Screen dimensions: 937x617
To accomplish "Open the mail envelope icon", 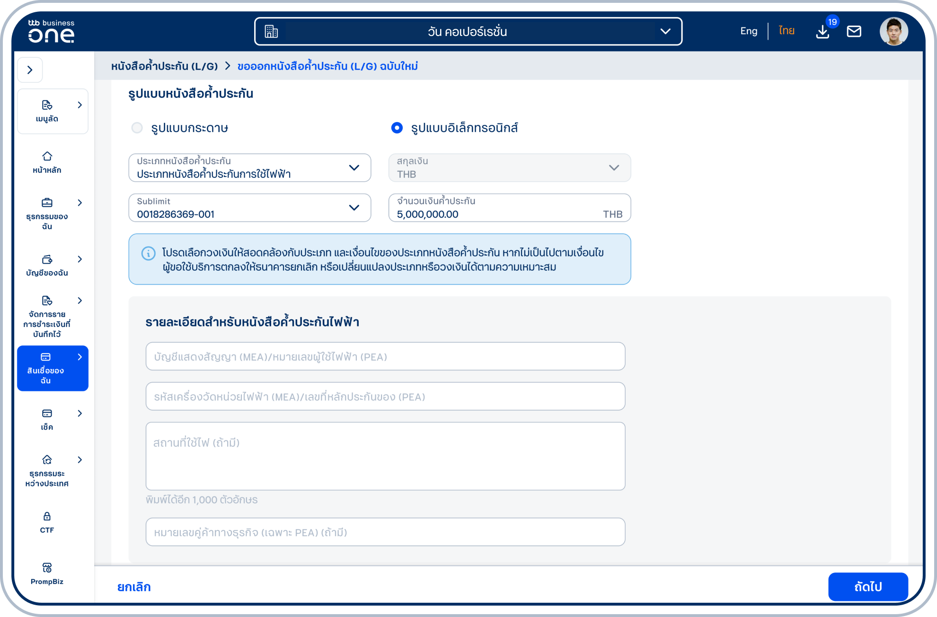I will 854,32.
